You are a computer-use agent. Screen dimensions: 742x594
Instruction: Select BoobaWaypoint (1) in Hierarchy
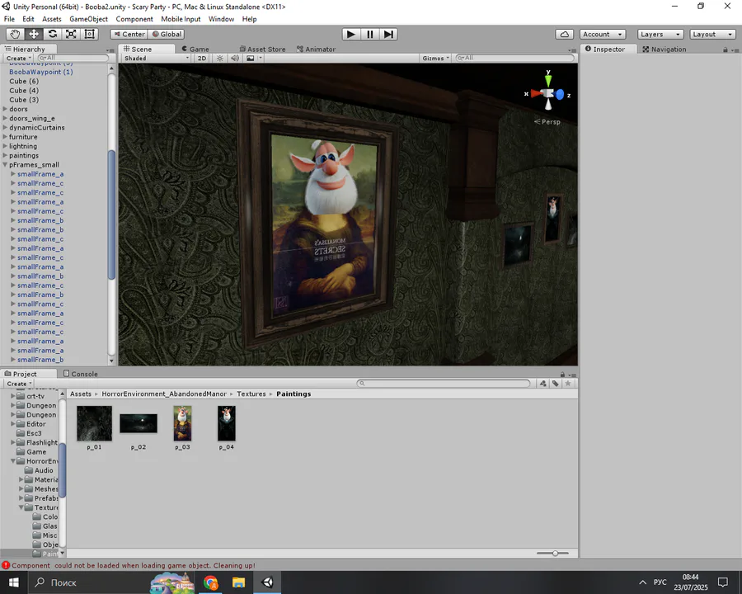pos(41,72)
